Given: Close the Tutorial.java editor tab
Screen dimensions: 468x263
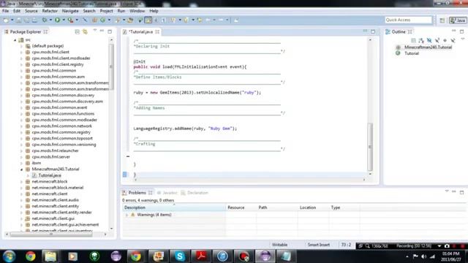Looking at the screenshot, I should (x=157, y=31).
